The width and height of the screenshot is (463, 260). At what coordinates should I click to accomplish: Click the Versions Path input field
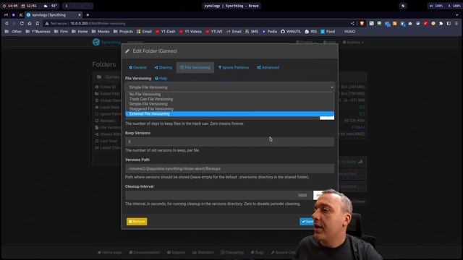[230, 168]
